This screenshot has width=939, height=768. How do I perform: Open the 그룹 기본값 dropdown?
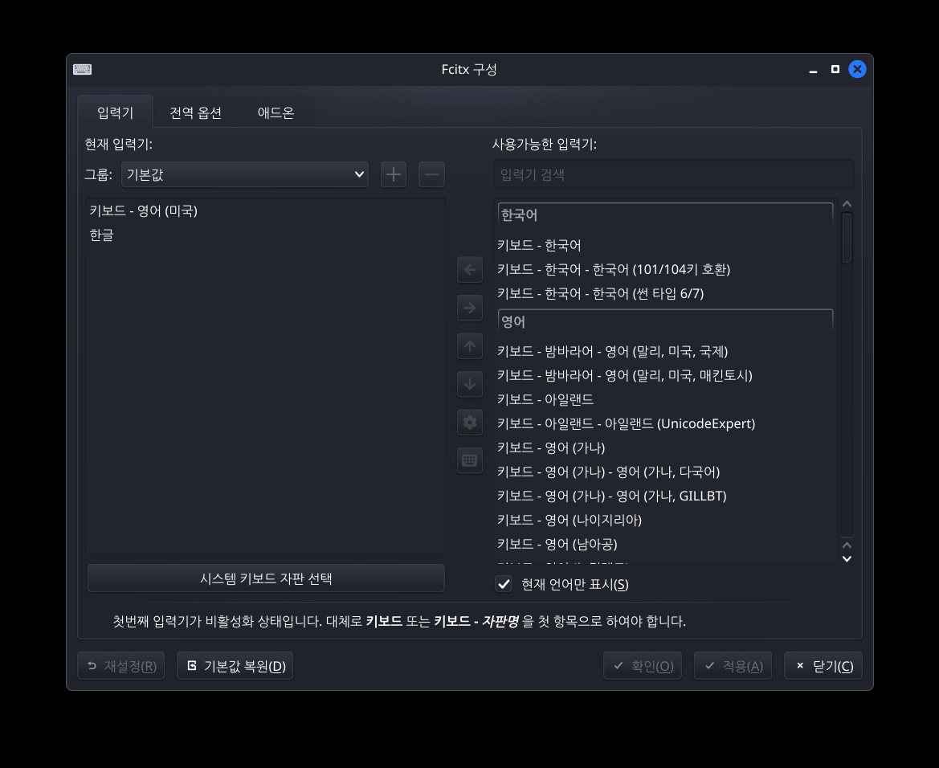(x=245, y=174)
